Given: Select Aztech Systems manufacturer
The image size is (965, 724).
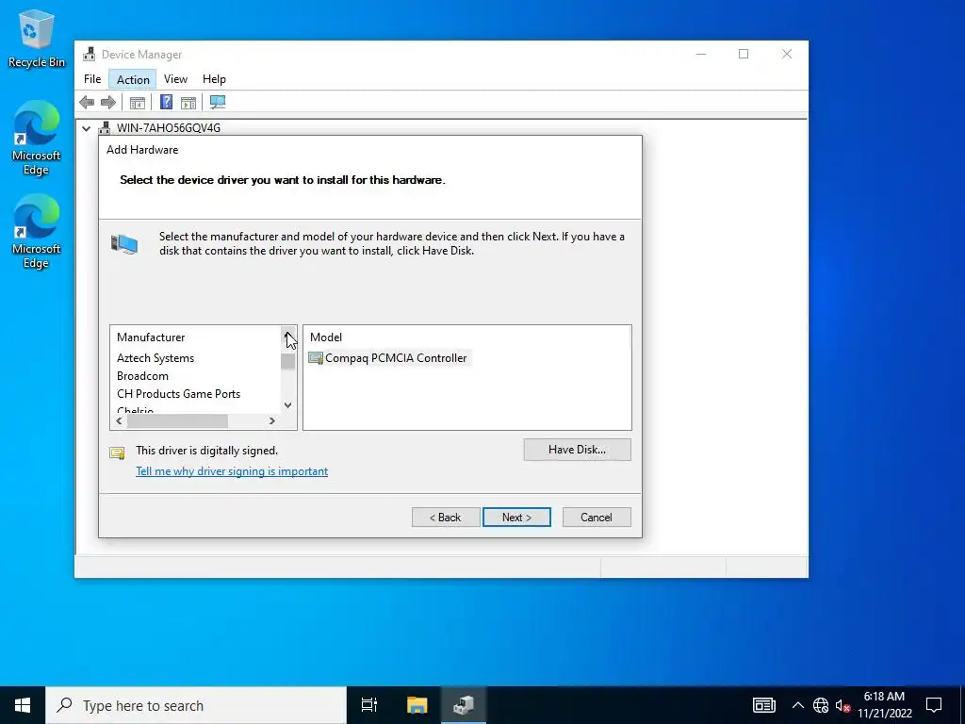Looking at the screenshot, I should [155, 358].
